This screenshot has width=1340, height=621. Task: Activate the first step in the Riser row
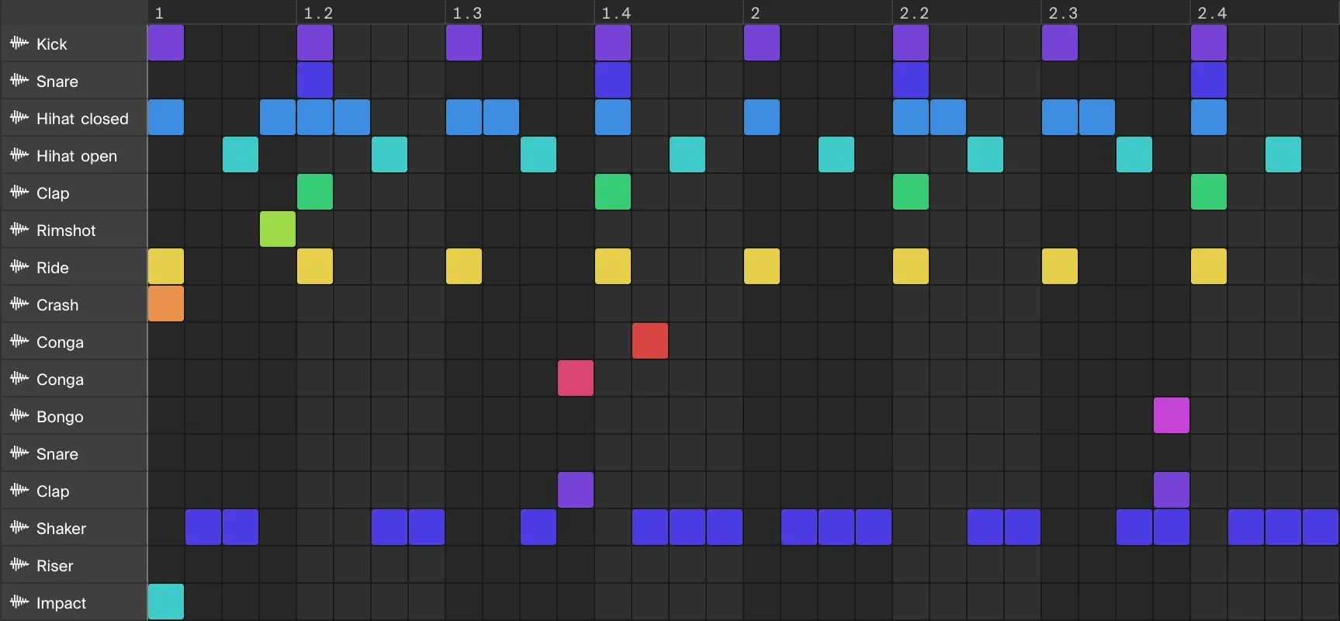pyautogui.click(x=166, y=565)
